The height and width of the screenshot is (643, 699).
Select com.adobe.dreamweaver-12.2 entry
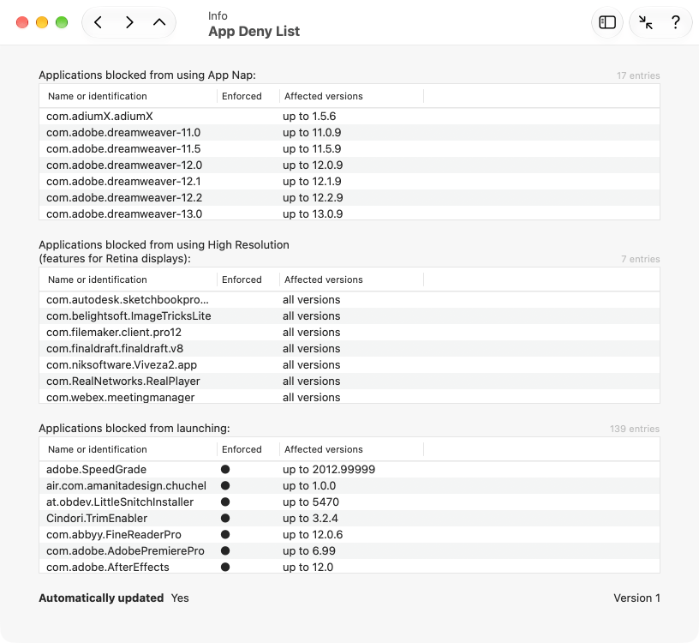tap(349, 198)
